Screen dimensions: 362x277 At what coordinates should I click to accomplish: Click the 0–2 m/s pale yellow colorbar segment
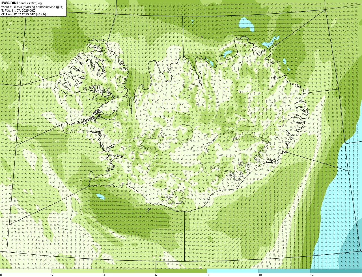[x=26, y=271]
